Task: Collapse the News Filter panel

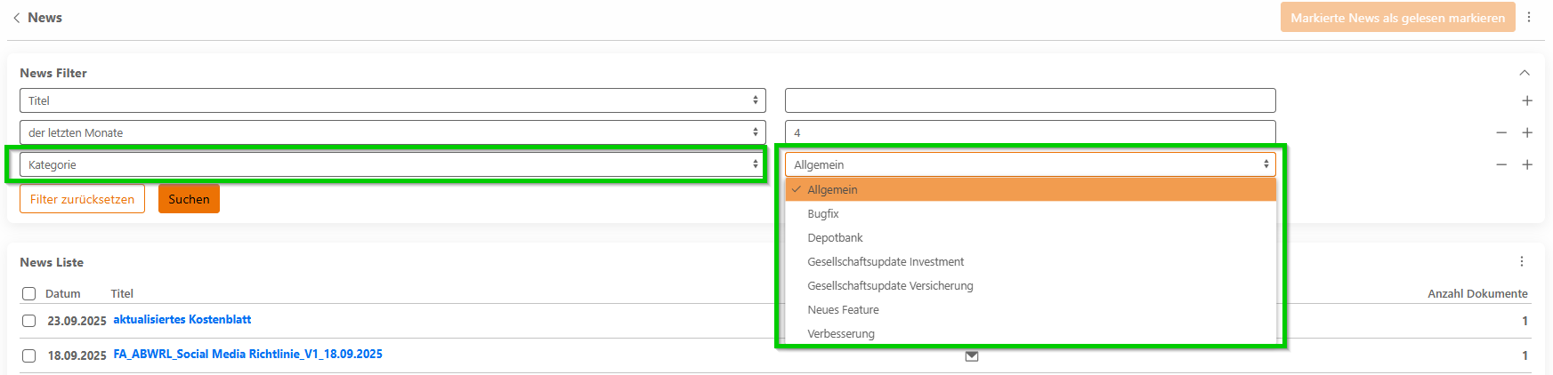Action: pos(1525,73)
